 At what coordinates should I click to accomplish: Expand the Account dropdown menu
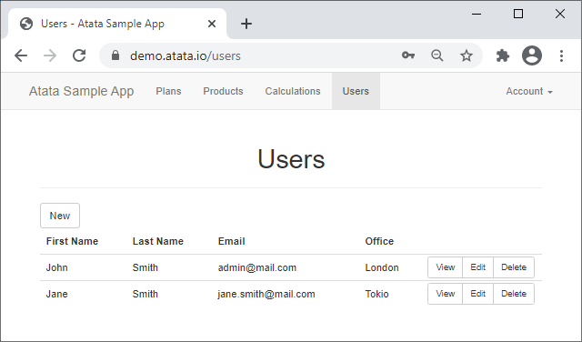click(529, 91)
